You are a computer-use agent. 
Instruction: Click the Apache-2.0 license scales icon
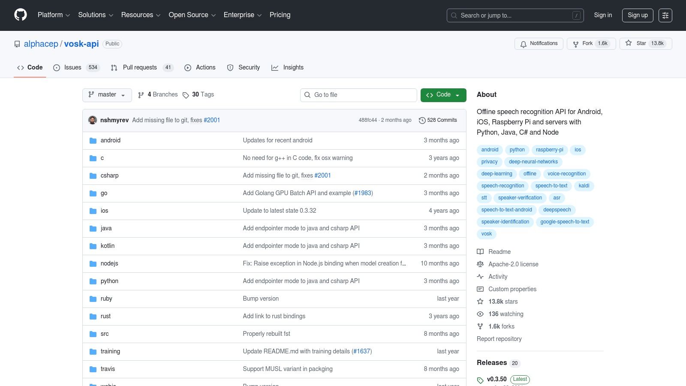click(480, 264)
